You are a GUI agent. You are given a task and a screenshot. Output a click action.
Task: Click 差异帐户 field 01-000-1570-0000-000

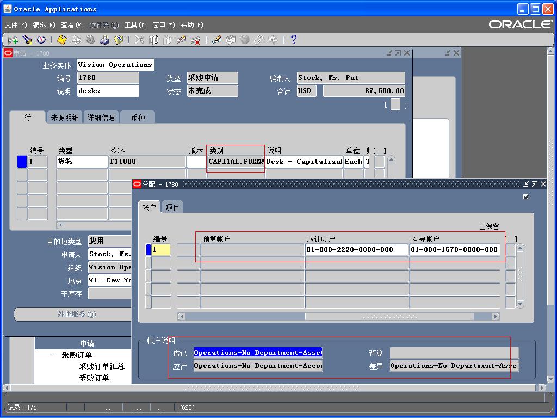[x=455, y=250]
